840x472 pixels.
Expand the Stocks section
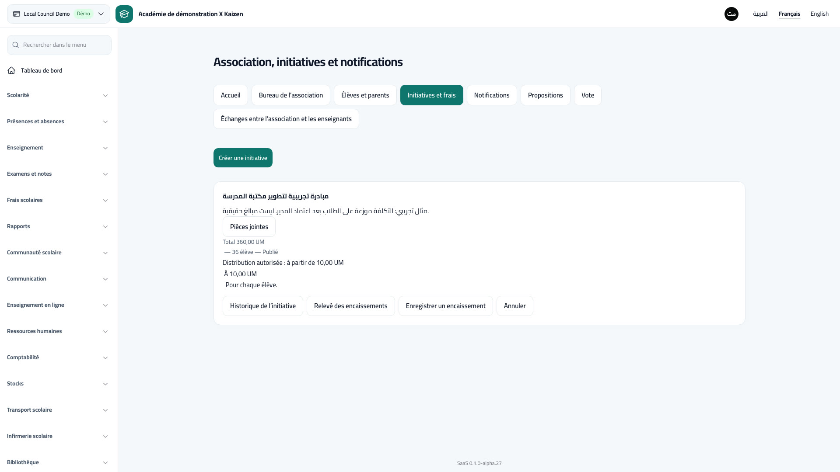[57, 384]
